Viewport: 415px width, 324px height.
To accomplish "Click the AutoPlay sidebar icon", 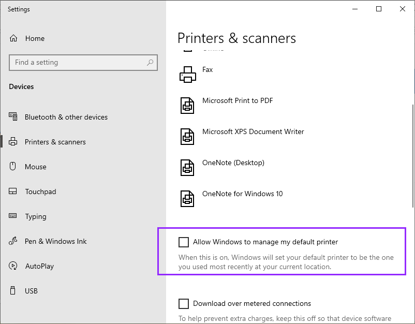I will (x=13, y=266).
